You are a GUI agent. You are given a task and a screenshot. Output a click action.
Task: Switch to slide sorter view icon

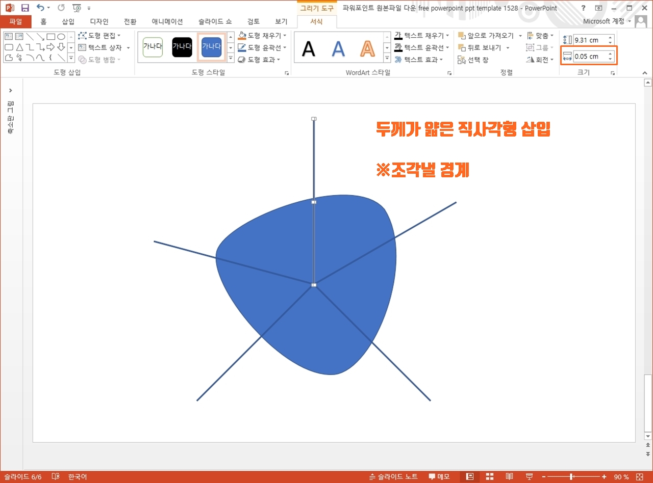(489, 477)
